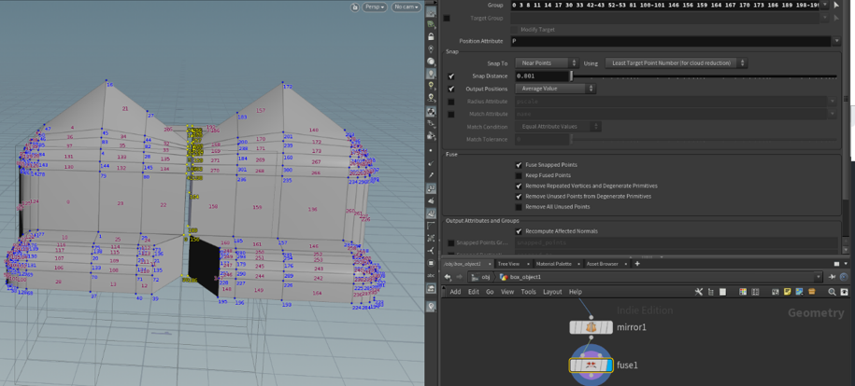
Task: Open network wrench tool icon
Action: point(698,292)
